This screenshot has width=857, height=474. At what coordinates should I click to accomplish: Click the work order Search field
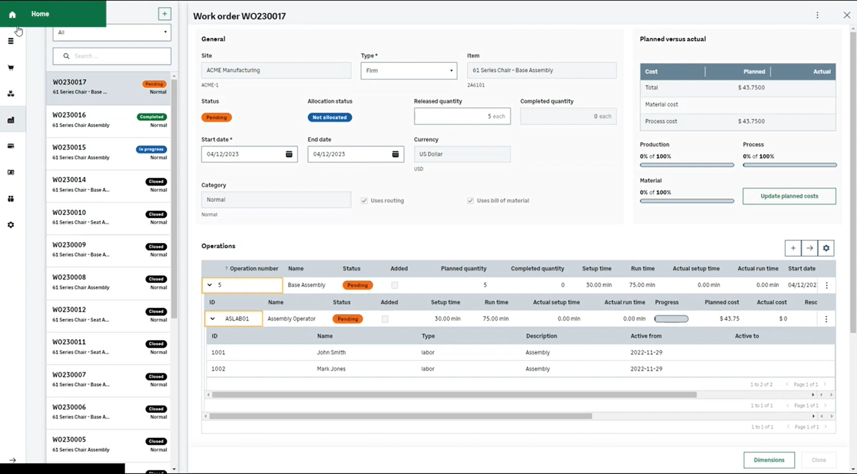tap(112, 56)
